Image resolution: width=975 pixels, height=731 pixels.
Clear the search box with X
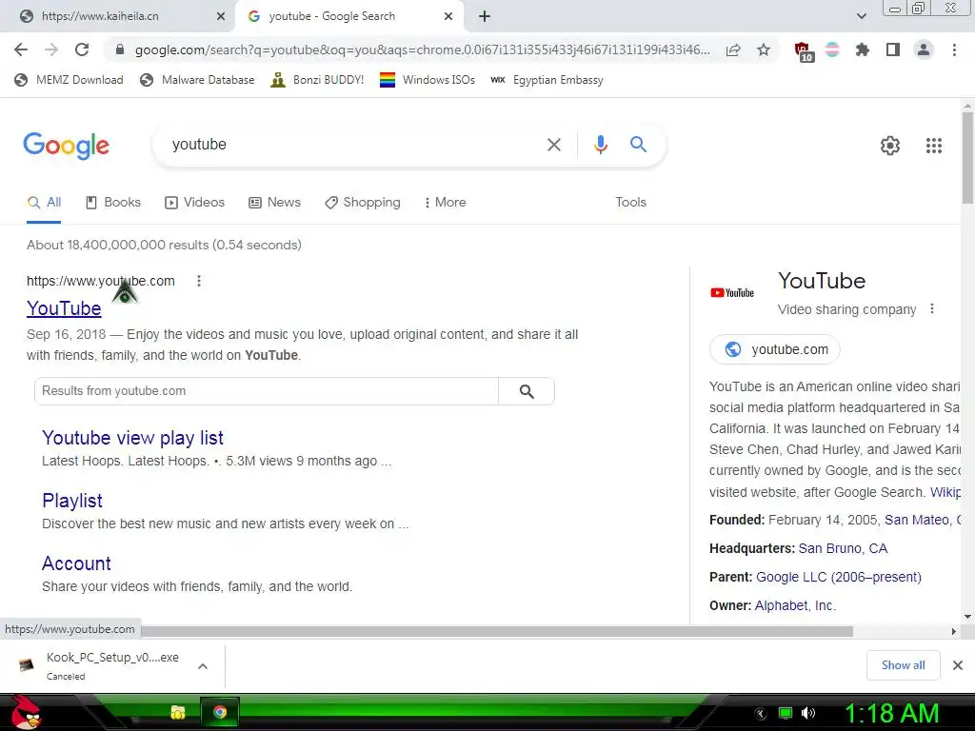pyautogui.click(x=553, y=145)
